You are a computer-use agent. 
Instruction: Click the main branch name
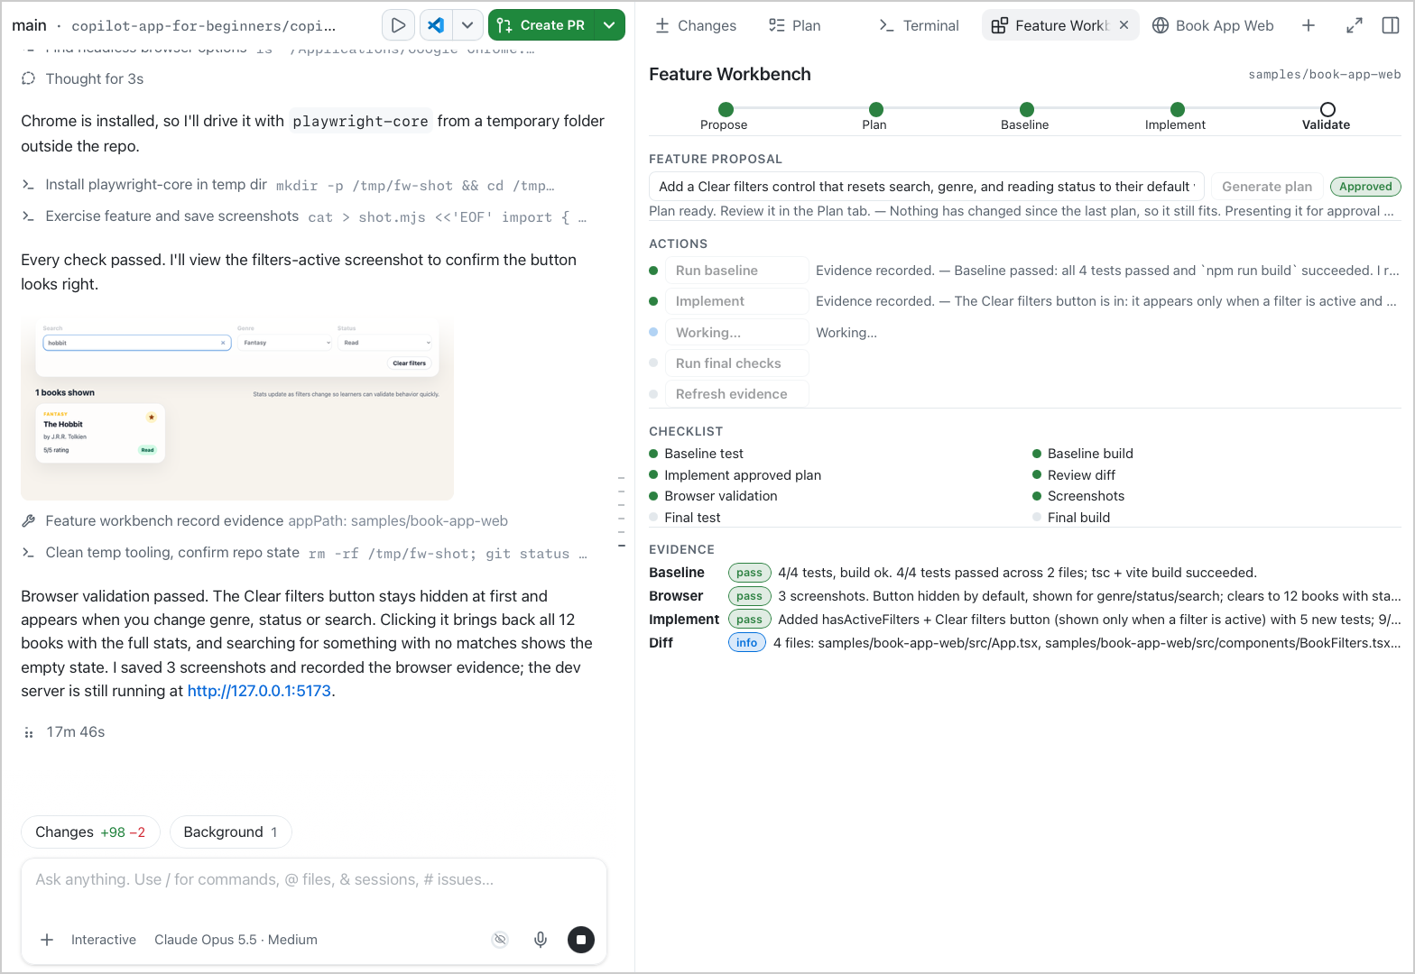pos(29,25)
